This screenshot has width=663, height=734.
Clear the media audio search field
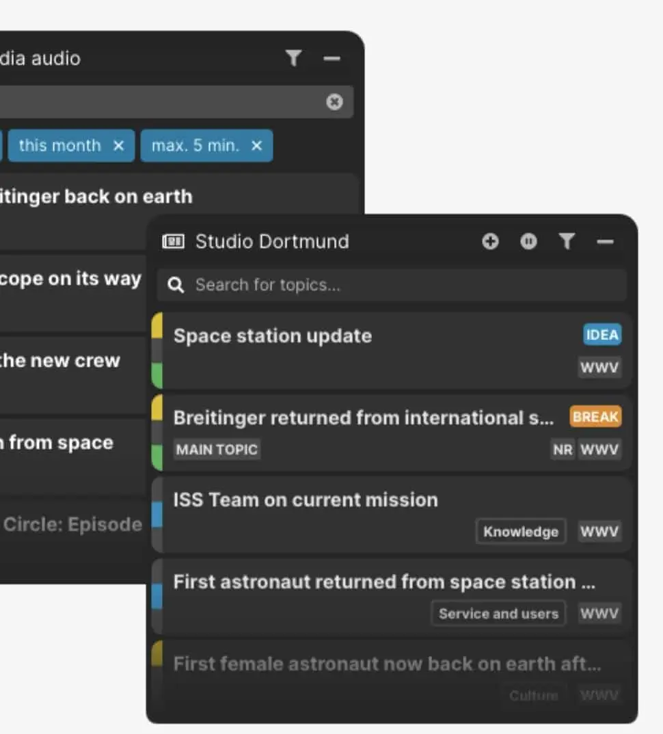(x=334, y=102)
